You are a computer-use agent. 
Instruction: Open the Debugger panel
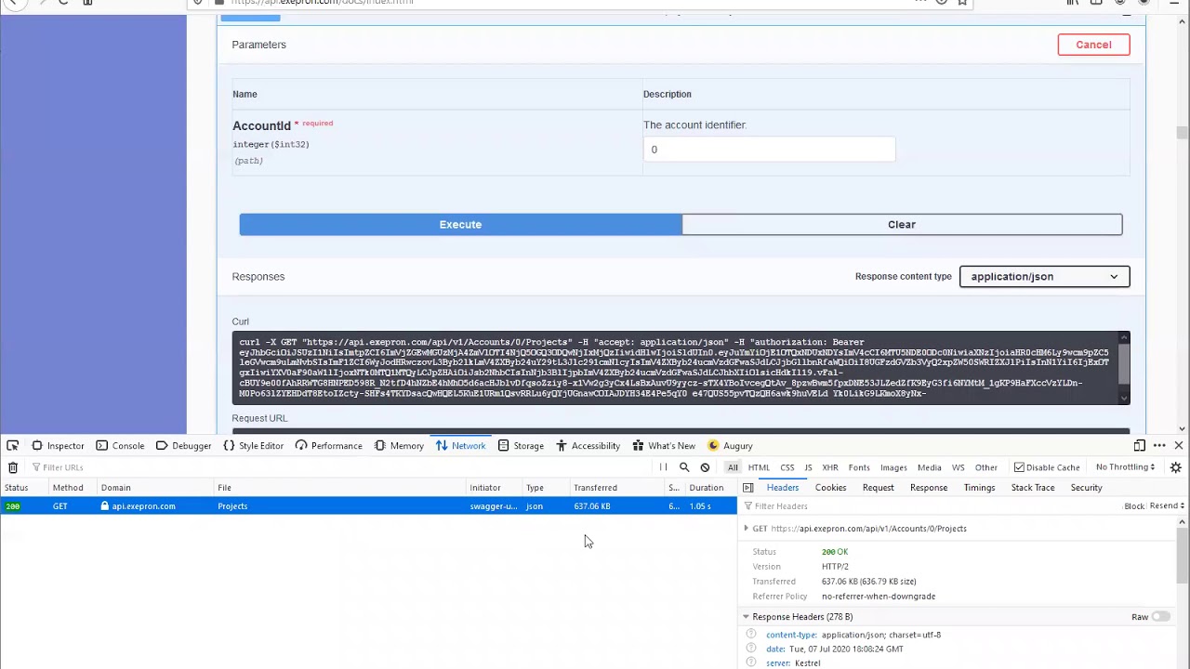point(183,446)
